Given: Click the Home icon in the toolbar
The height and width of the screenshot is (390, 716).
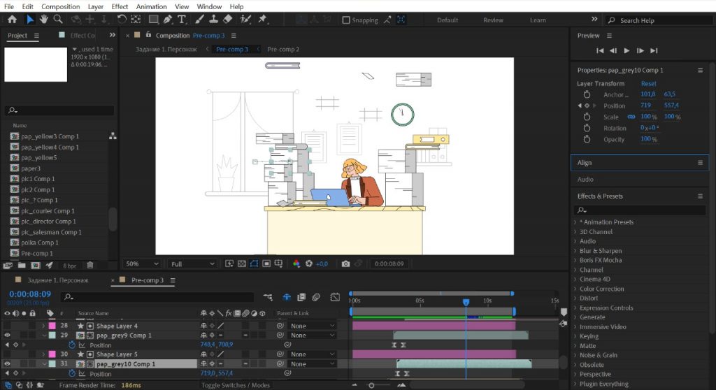Looking at the screenshot, I should (12, 20).
